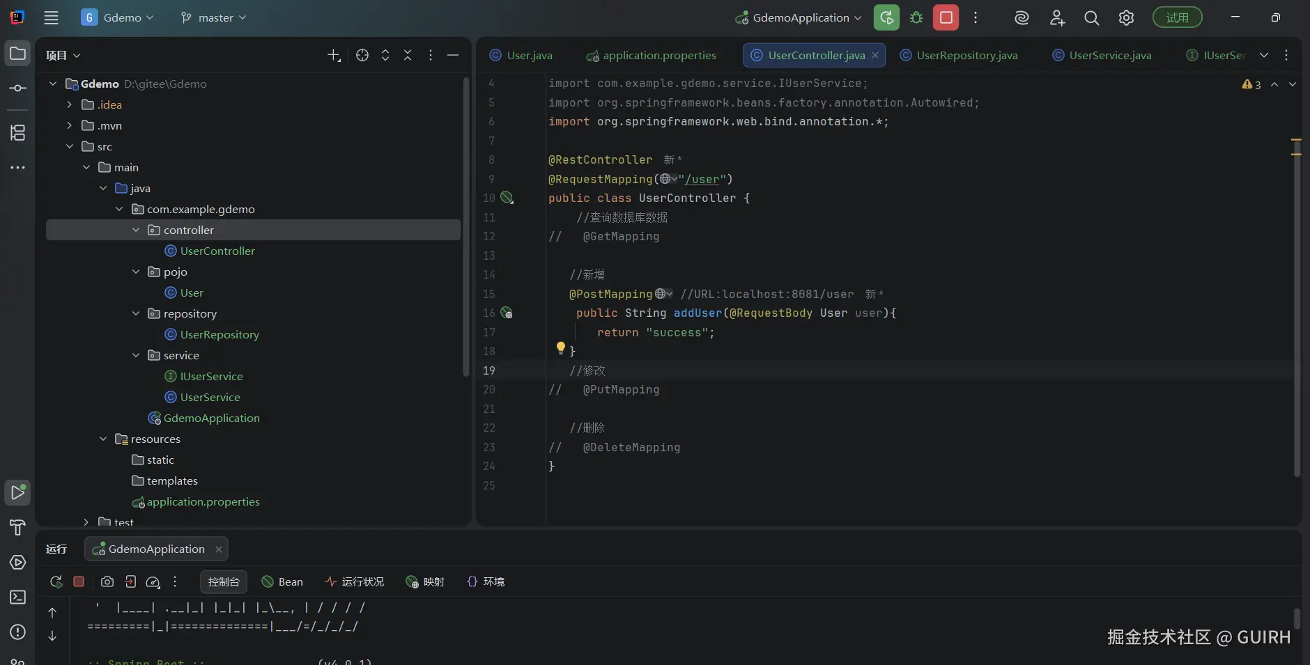The image size is (1310, 665).
Task: Rerun GdemoApplication with green toolbar button
Action: click(886, 18)
